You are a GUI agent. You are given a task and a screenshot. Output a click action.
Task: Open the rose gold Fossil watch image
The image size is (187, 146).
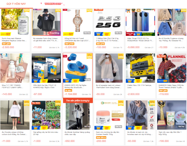[x=77, y=22]
